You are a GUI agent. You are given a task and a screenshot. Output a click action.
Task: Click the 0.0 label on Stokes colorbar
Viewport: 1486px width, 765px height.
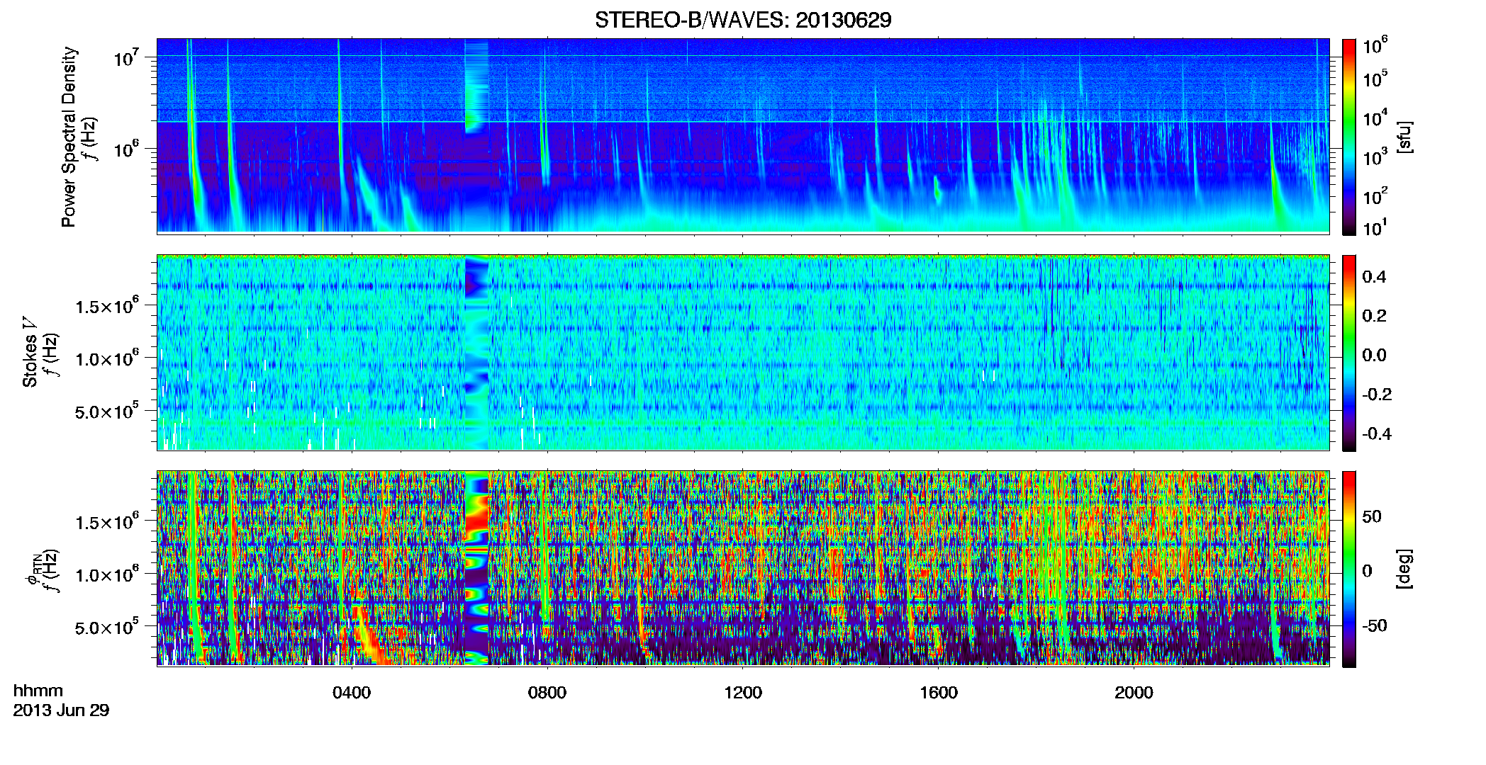tap(1374, 355)
